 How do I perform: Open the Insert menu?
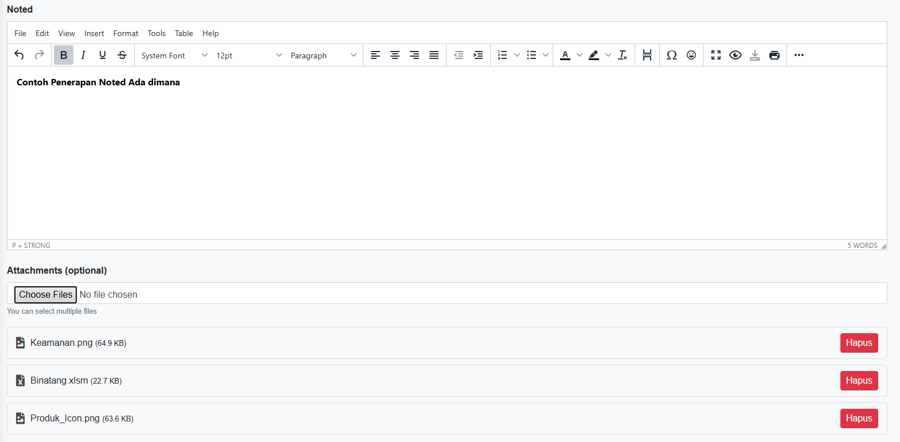(94, 33)
